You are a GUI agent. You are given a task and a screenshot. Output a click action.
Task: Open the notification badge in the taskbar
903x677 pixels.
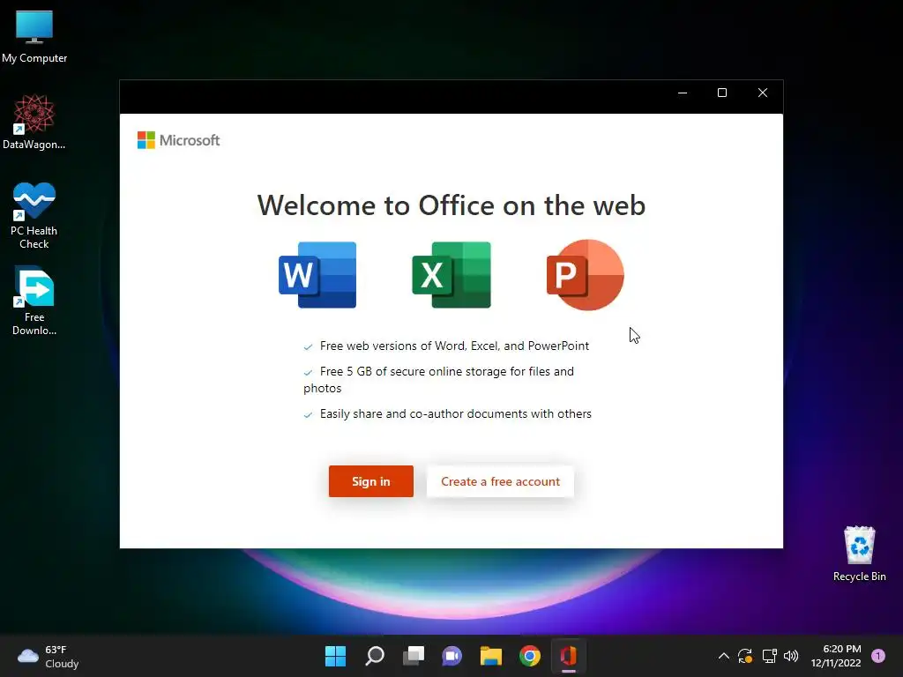[878, 656]
